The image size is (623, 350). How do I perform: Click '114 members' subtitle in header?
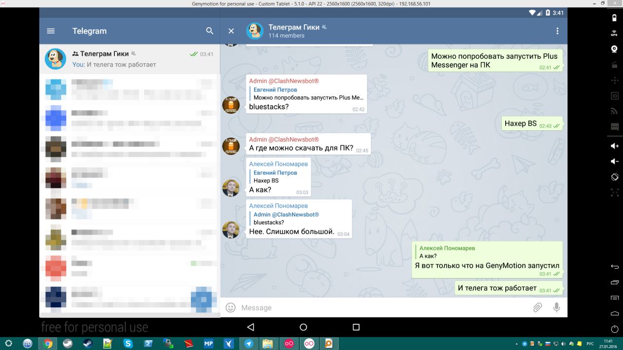coord(286,35)
